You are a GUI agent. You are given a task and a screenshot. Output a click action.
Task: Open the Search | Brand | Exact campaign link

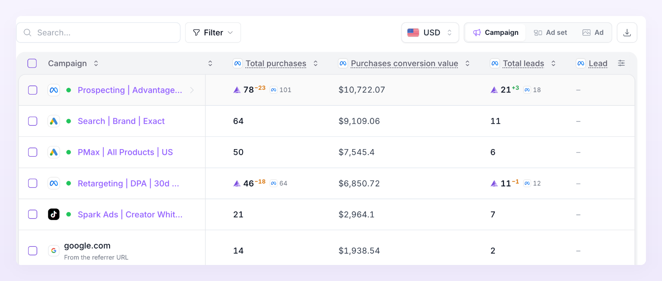coord(121,121)
